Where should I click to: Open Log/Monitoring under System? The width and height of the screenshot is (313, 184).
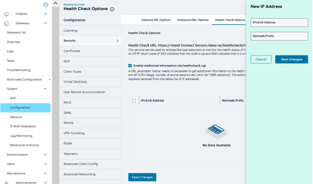[x=21, y=136]
